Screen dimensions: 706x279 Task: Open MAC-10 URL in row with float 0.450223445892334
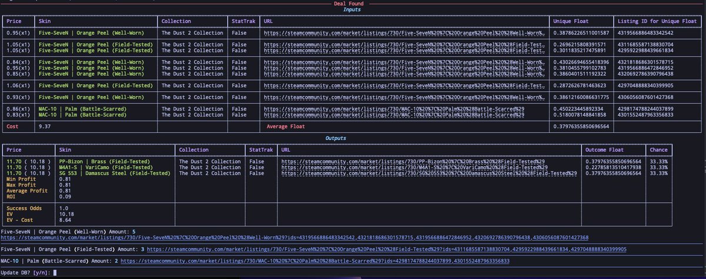point(393,108)
